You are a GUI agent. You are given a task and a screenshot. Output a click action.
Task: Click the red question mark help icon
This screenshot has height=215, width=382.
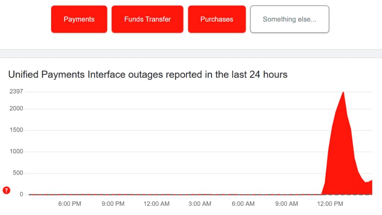6,190
